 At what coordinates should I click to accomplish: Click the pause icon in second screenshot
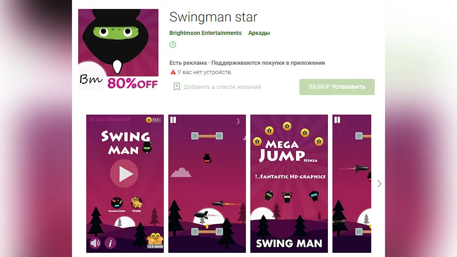(173, 120)
